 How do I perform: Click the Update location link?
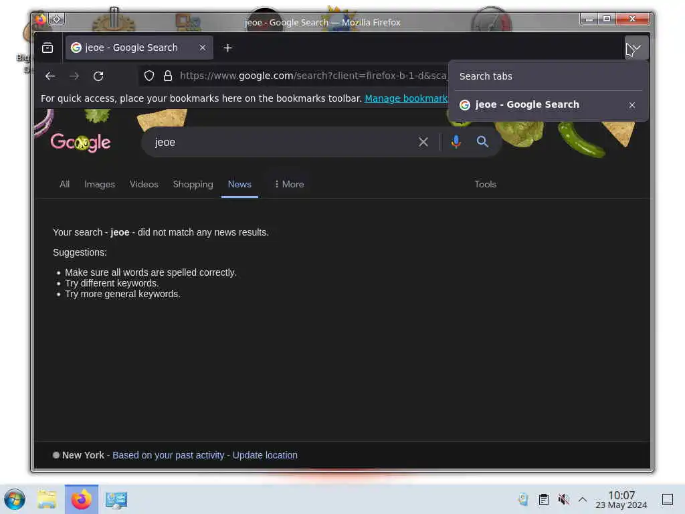click(x=265, y=455)
